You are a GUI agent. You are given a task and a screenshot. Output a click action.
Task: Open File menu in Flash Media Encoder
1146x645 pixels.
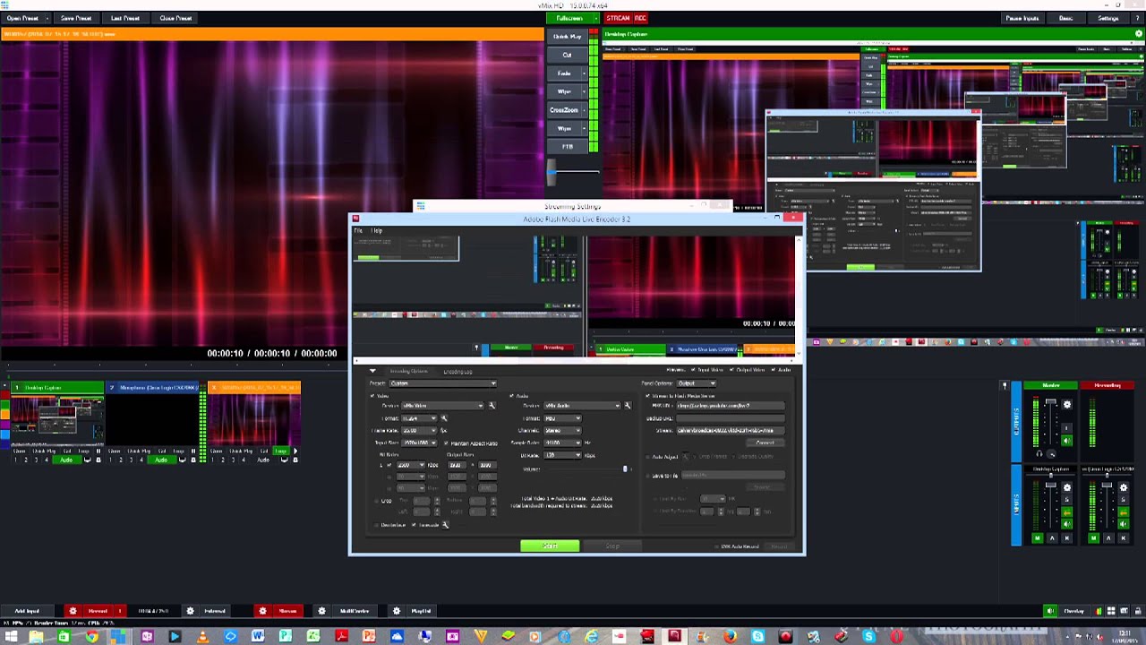[x=358, y=230]
